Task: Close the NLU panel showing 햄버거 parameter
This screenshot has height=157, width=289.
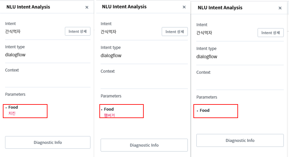Action: coord(184,7)
